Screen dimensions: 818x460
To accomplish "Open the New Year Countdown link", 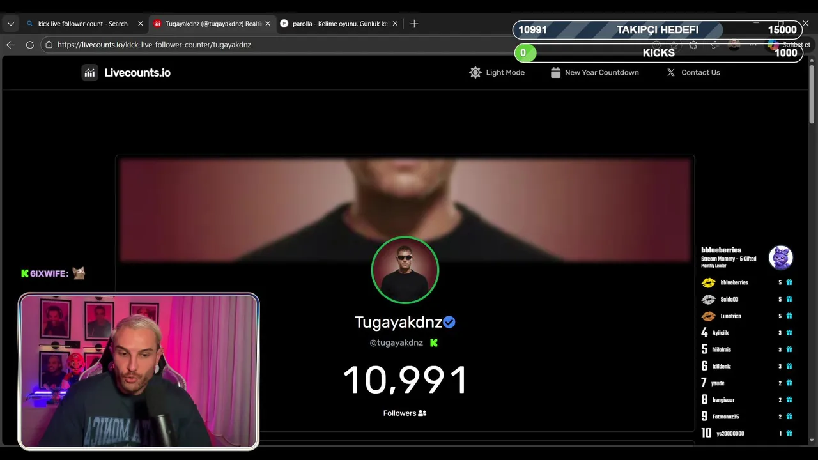I will [x=594, y=73].
